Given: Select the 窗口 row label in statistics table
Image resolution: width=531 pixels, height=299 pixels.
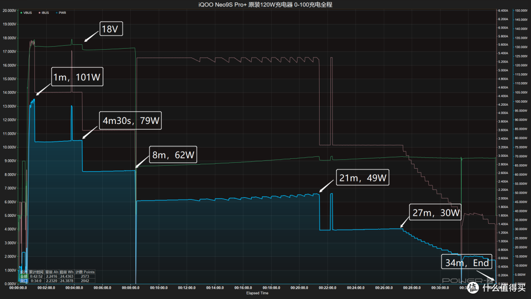Looking at the screenshot, I should pos(24,281).
